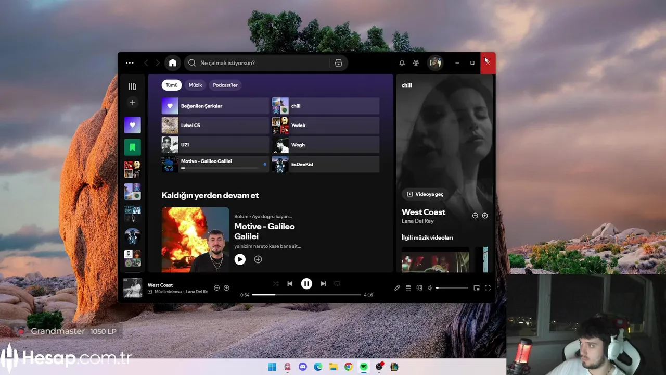Open the 'Motive - Galileo Galilei' episode title
666x375 pixels.
(264, 231)
